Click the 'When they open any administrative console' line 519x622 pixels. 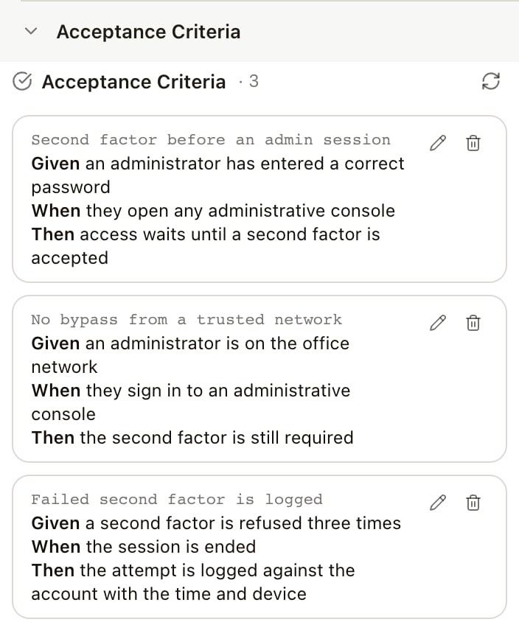213,211
